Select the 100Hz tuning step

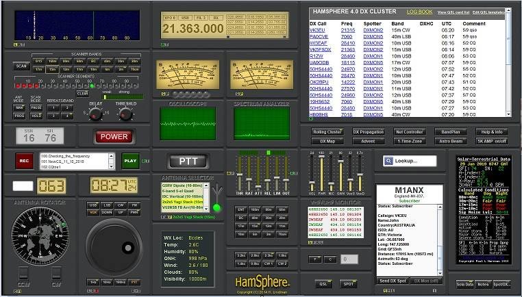pos(121,283)
